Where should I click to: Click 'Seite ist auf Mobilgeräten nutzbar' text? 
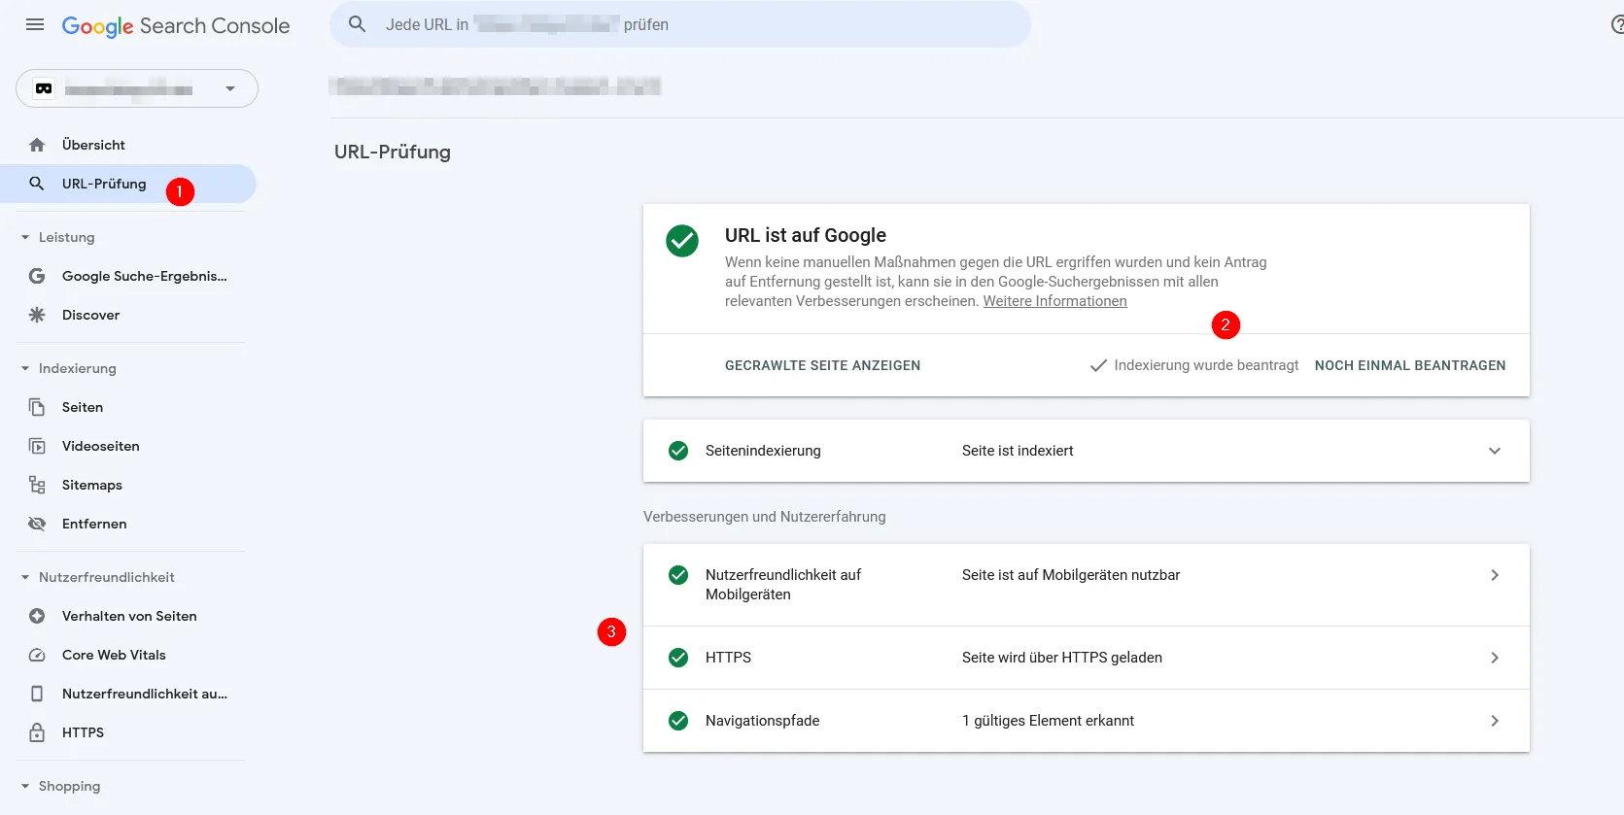coord(1071,575)
